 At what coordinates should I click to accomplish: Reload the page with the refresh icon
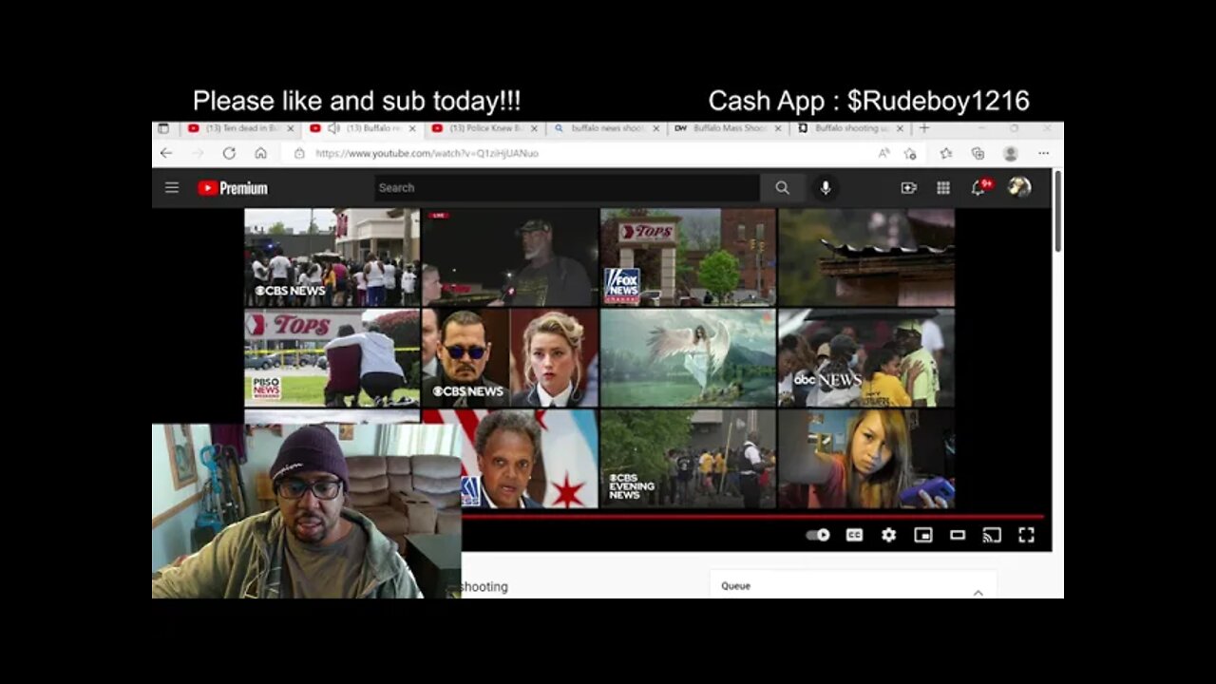coord(229,153)
